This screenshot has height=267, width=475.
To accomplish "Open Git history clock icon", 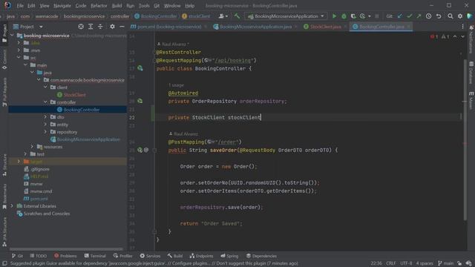I will 428,16.
